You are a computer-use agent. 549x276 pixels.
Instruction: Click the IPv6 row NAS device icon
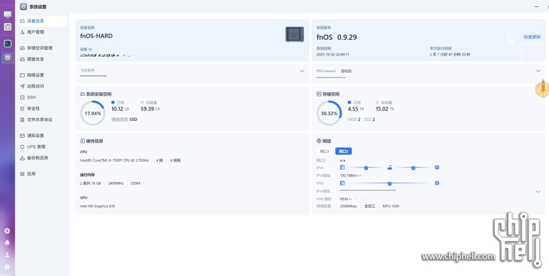point(342,183)
